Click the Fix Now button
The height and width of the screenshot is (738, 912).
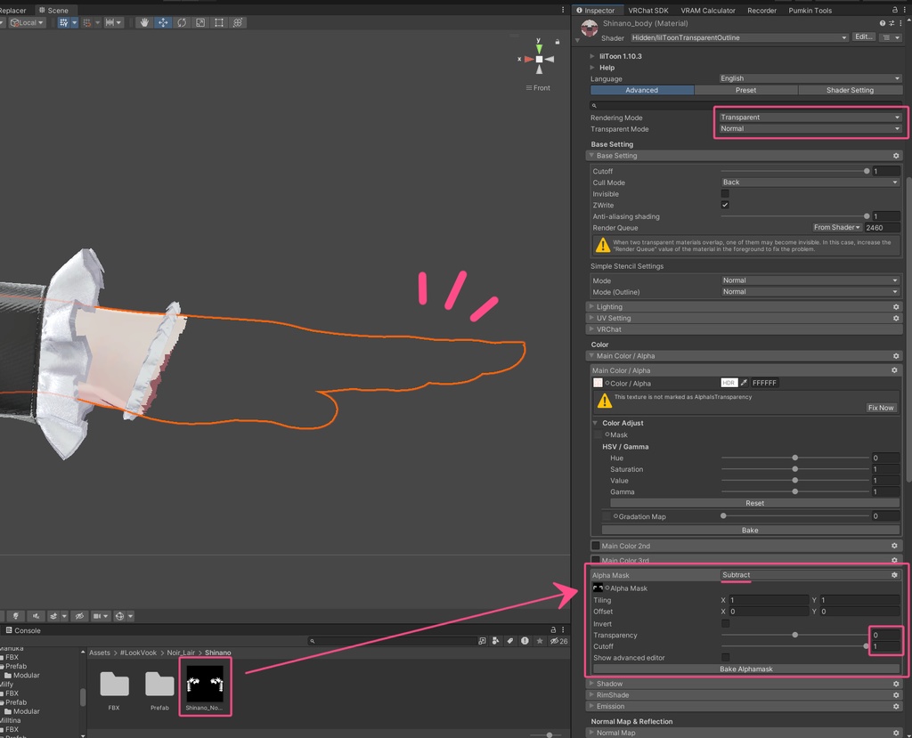click(x=880, y=408)
